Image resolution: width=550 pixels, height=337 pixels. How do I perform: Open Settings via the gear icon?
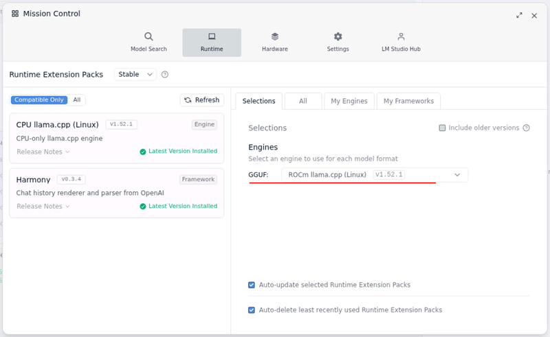[x=338, y=37]
